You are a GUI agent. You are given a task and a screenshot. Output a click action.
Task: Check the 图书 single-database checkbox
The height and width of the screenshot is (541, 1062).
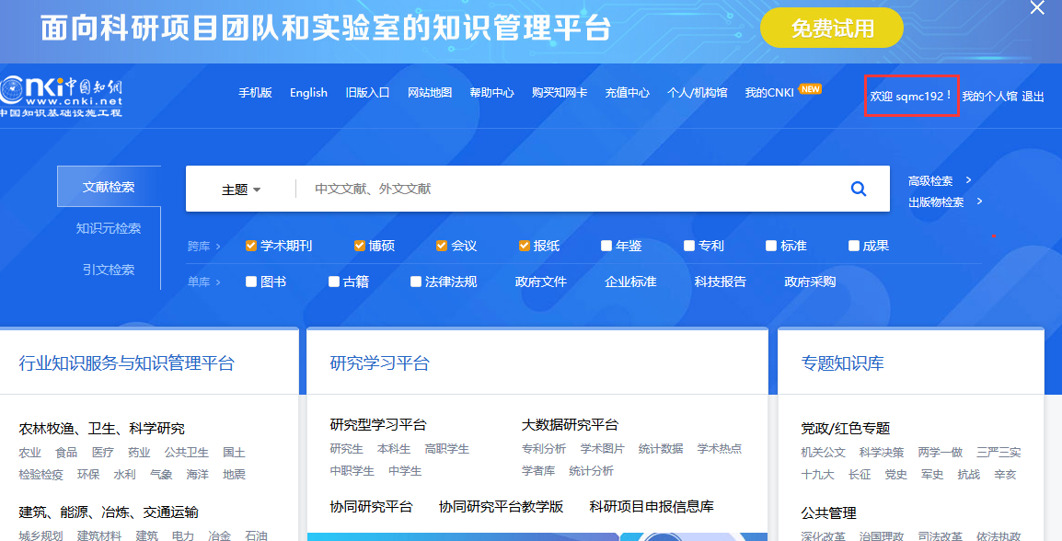[x=251, y=282]
